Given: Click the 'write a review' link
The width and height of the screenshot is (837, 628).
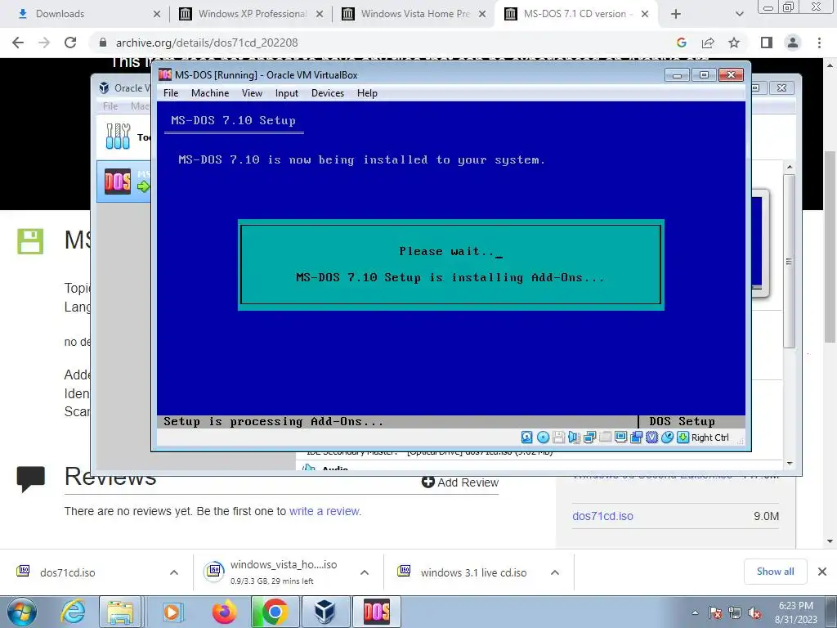Looking at the screenshot, I should 325,511.
